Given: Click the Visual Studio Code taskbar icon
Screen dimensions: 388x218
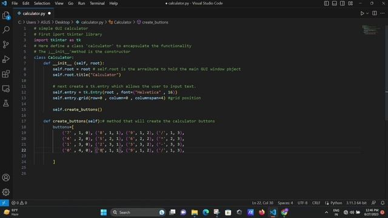Looking at the screenshot, I should (x=273, y=213).
